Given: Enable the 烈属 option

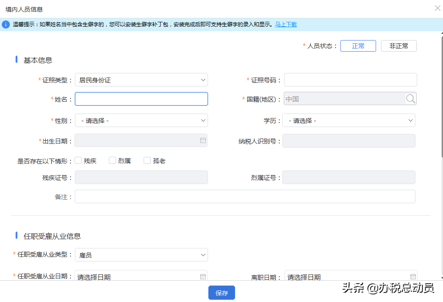Looking at the screenshot, I should tap(112, 160).
